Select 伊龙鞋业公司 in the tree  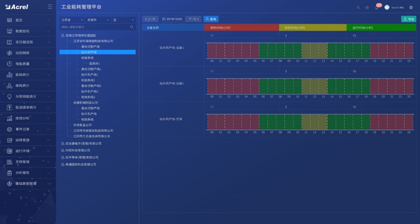83,125
